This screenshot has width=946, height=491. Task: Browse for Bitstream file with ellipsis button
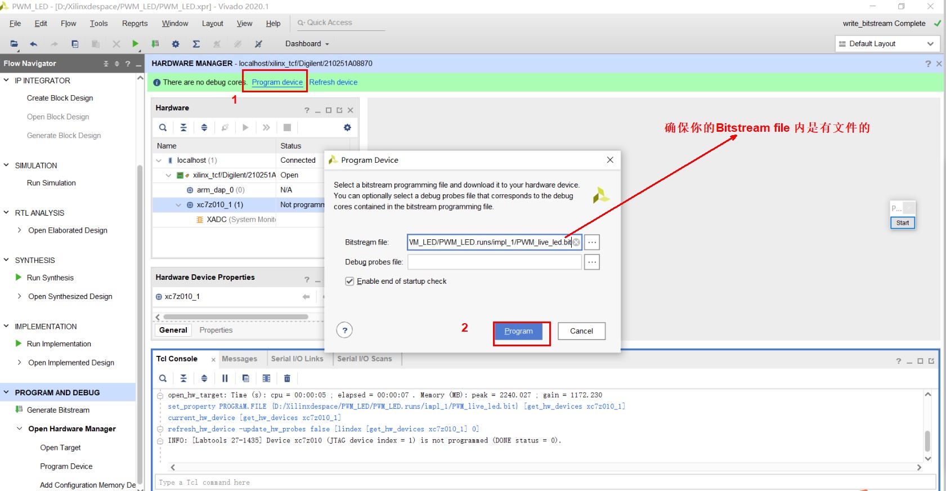[591, 242]
